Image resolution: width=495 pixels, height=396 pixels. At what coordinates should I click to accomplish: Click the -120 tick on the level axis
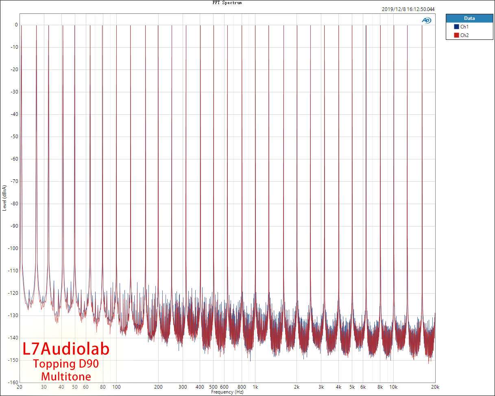tap(13, 293)
